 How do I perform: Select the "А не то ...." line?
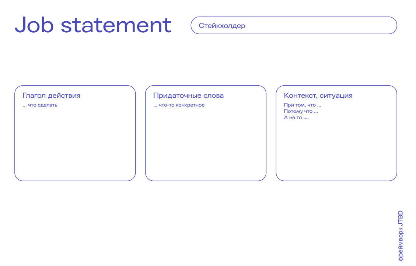coord(296,118)
